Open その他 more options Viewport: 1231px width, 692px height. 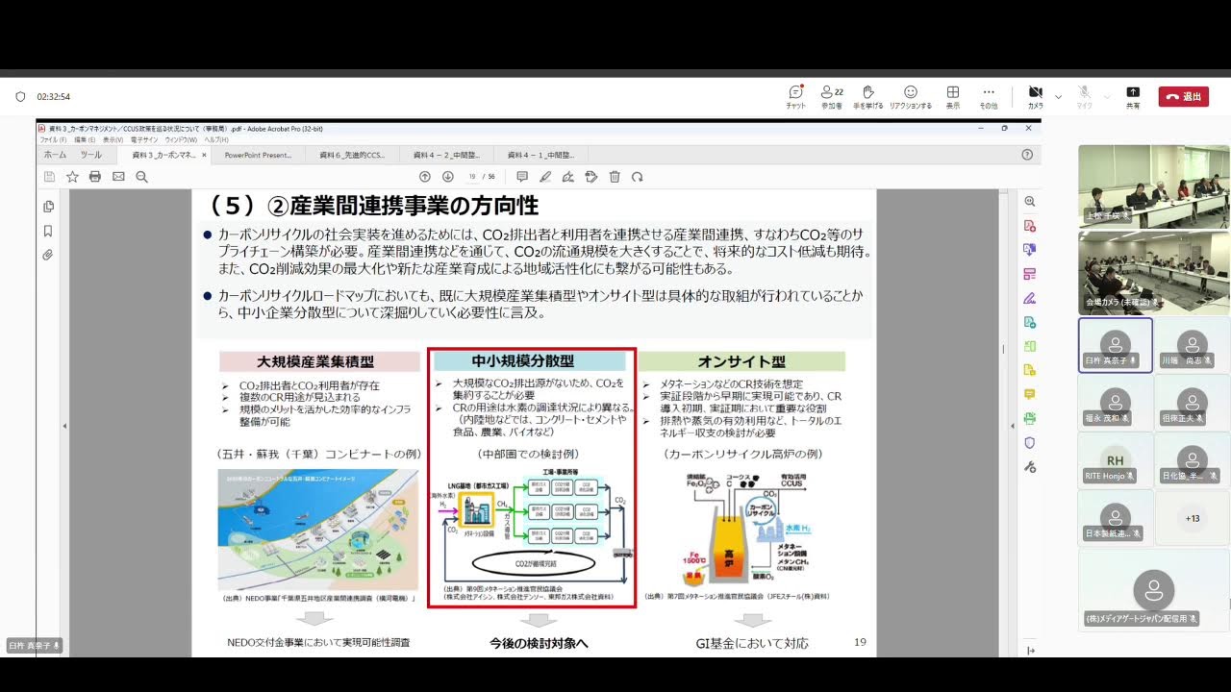988,96
